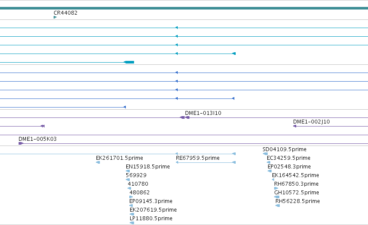This screenshot has height=225, width=368.
Task: Select the purple double-arrow glyph left of DME1-005K03 row
Action: pos(42,126)
